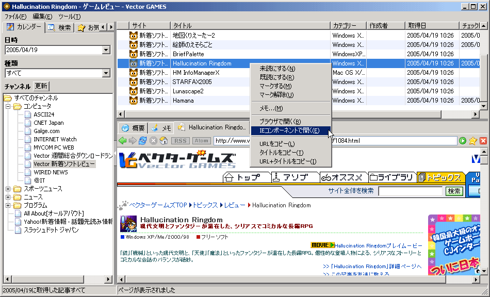Choose ブラウザで開く(B) from context menu
490x297 pixels.
point(291,122)
